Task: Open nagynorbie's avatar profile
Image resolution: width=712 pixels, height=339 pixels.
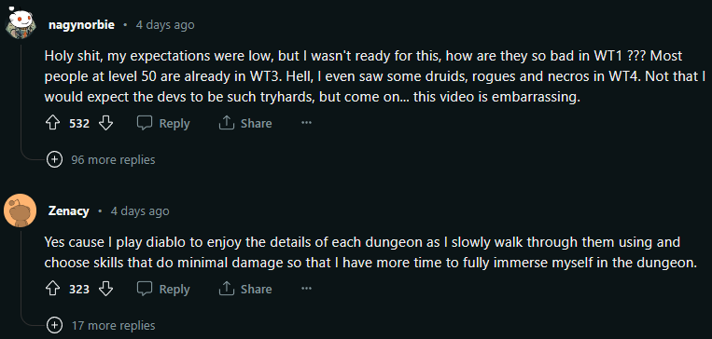Action: [x=20, y=23]
